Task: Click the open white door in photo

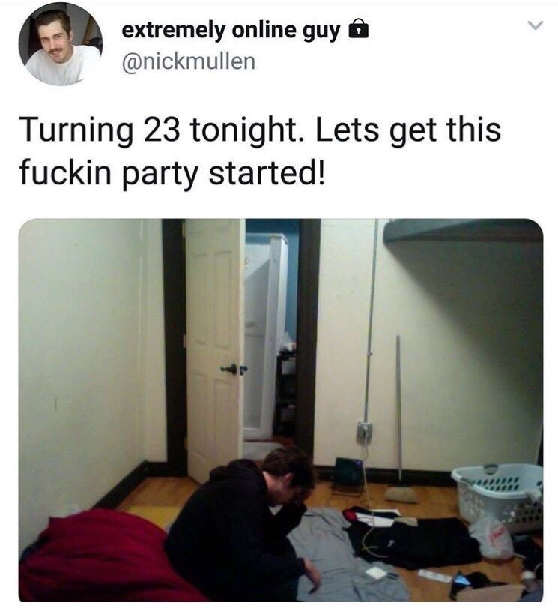Action: point(214,349)
